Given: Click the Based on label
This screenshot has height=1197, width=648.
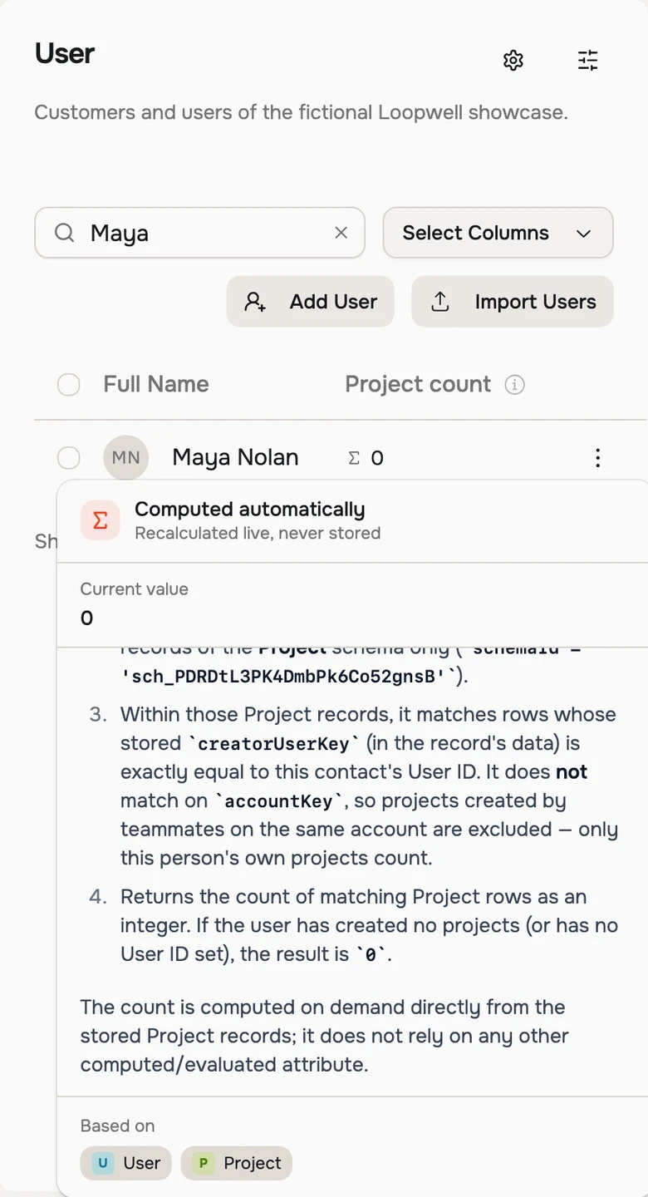Looking at the screenshot, I should 117,1126.
